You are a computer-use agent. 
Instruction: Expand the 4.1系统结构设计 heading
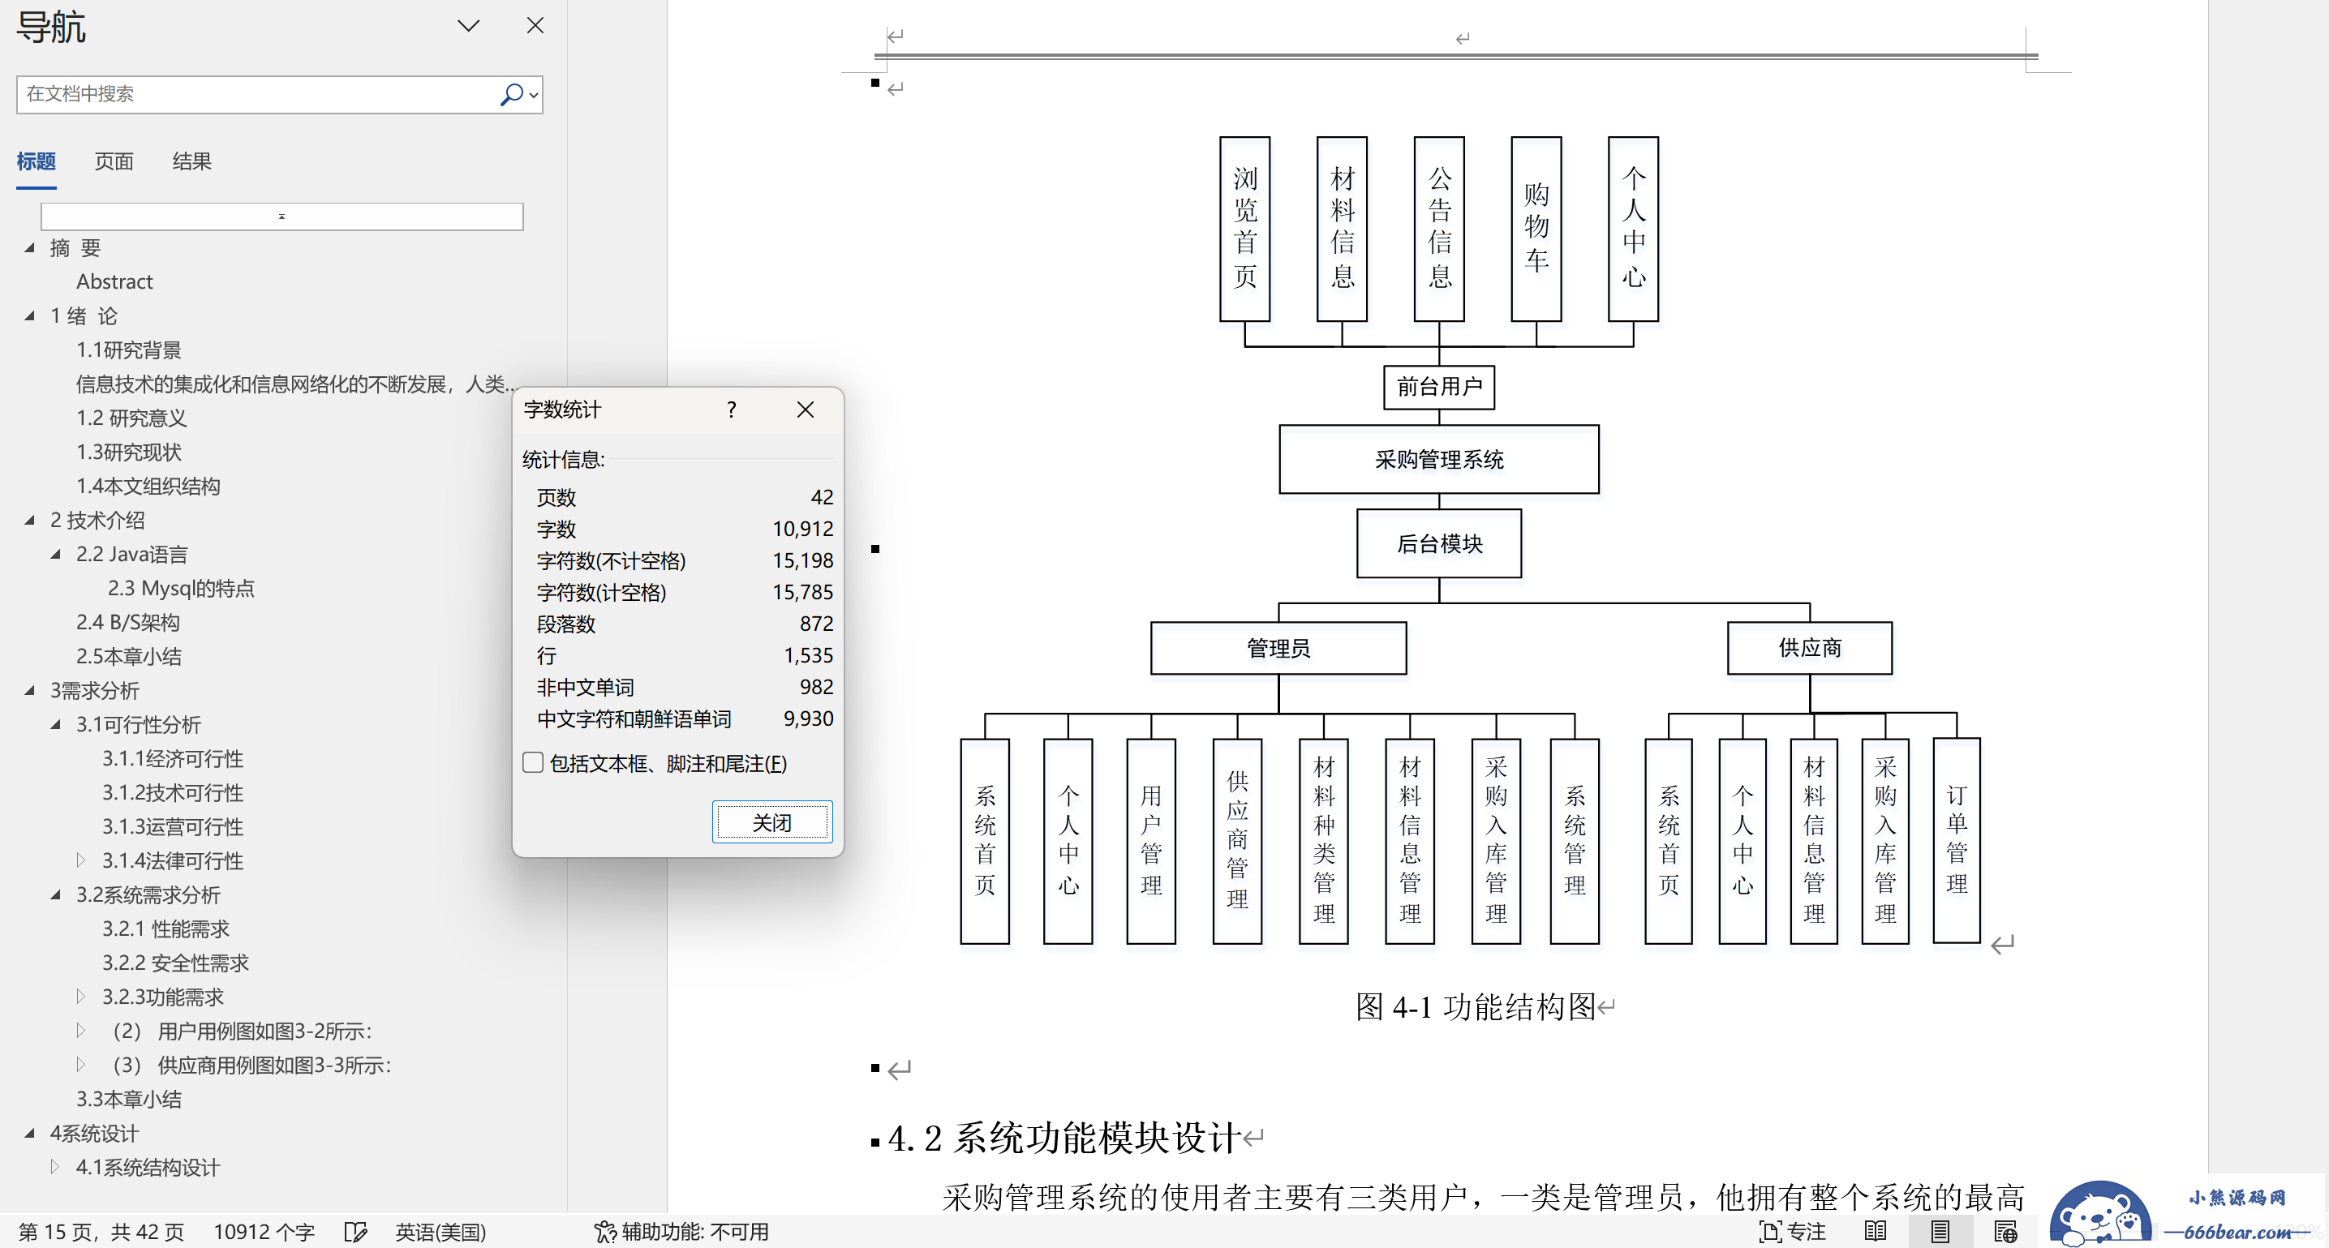tap(55, 1166)
